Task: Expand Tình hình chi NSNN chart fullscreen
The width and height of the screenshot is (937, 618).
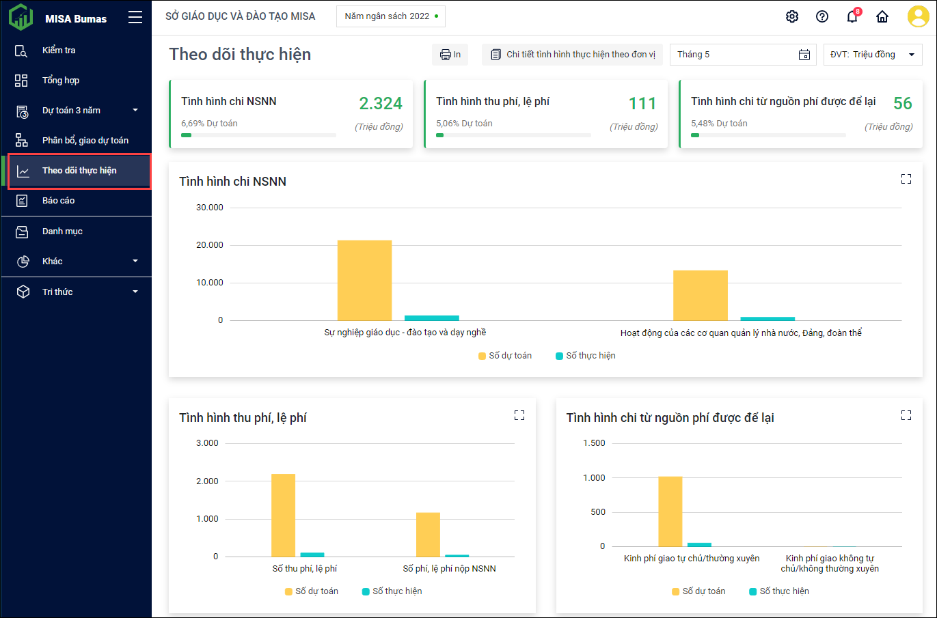Action: pos(906,179)
